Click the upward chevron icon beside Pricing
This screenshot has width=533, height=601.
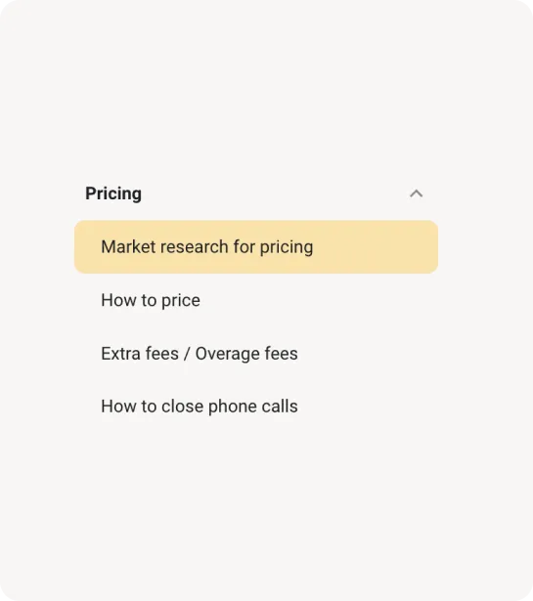tap(416, 193)
